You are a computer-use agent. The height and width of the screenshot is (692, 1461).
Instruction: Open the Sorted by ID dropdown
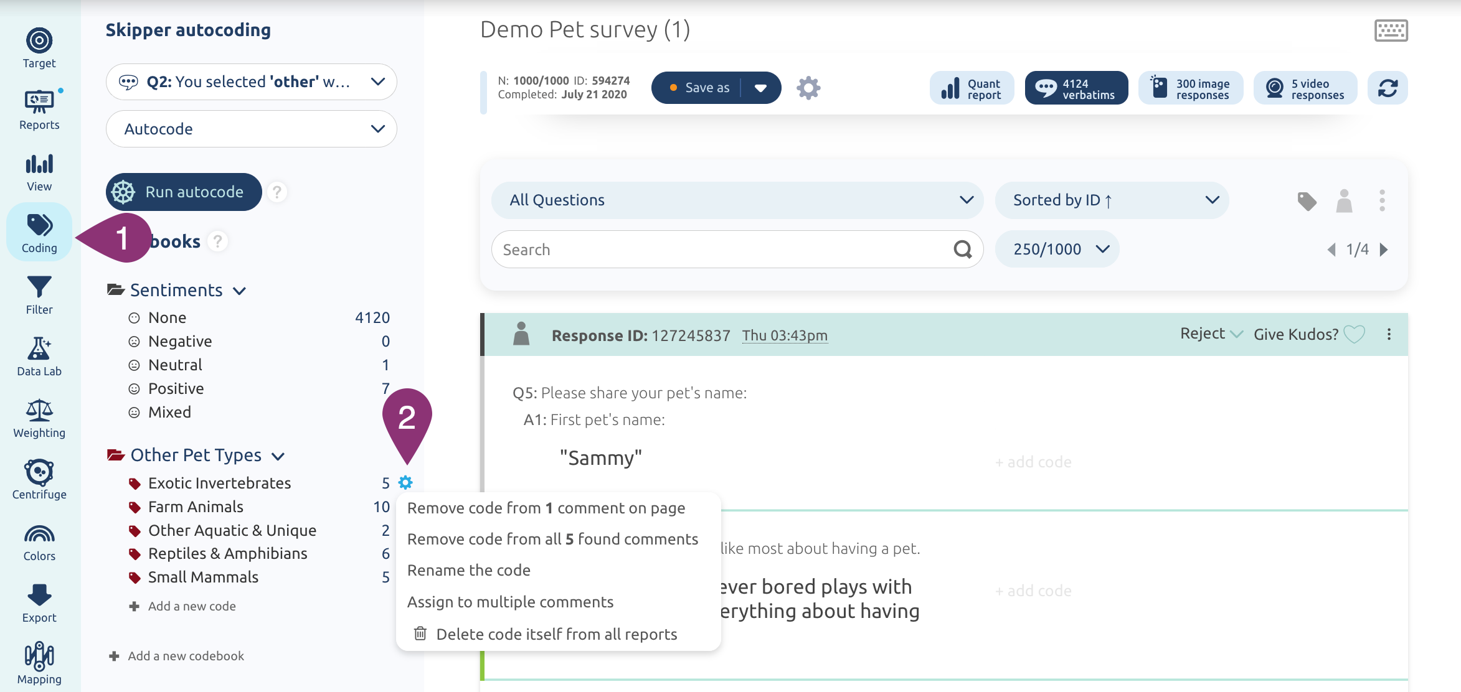coord(1112,200)
